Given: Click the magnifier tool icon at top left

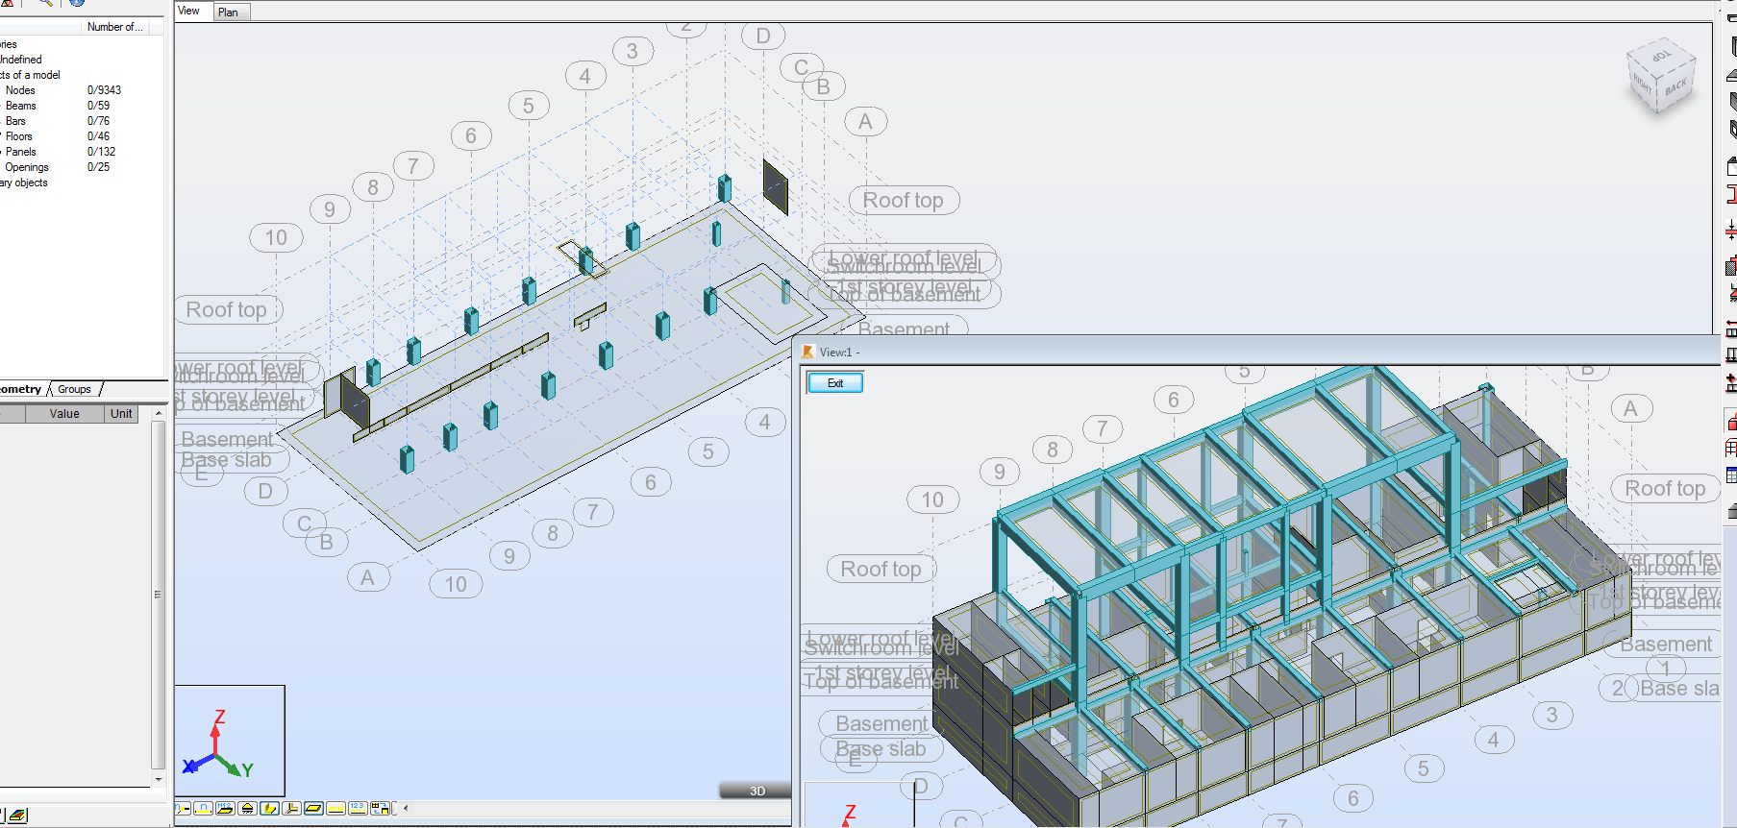Looking at the screenshot, I should [x=44, y=3].
